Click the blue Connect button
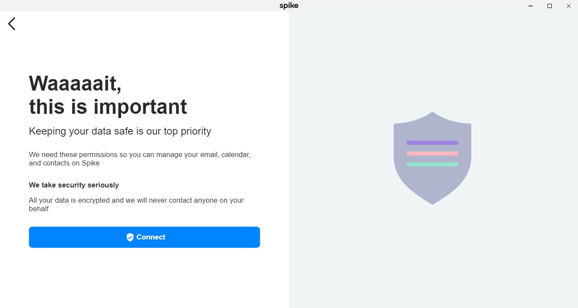 pyautogui.click(x=144, y=237)
